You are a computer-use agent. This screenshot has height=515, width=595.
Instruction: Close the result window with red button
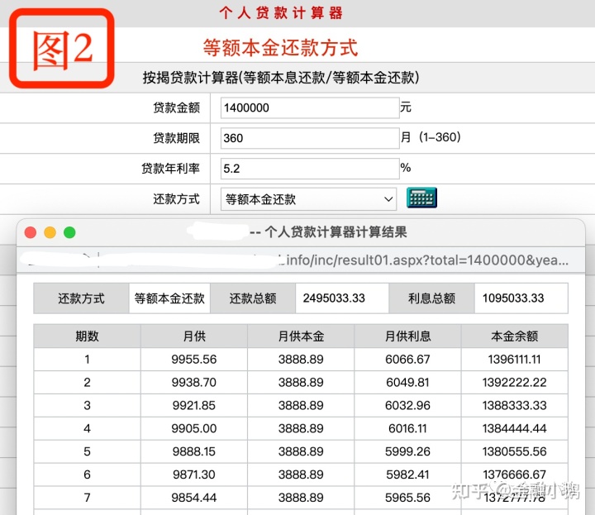click(31, 233)
